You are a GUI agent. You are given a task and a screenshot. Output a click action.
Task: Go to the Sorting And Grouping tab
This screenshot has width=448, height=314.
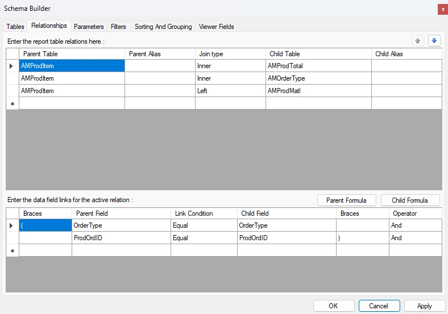163,27
